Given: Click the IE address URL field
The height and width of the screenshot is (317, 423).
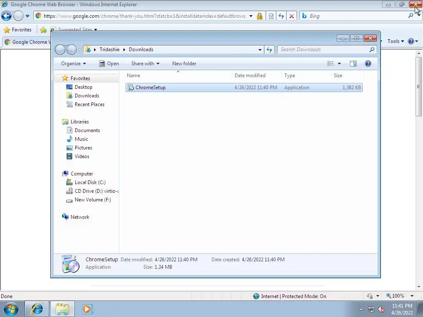Looking at the screenshot, I should click(144, 16).
